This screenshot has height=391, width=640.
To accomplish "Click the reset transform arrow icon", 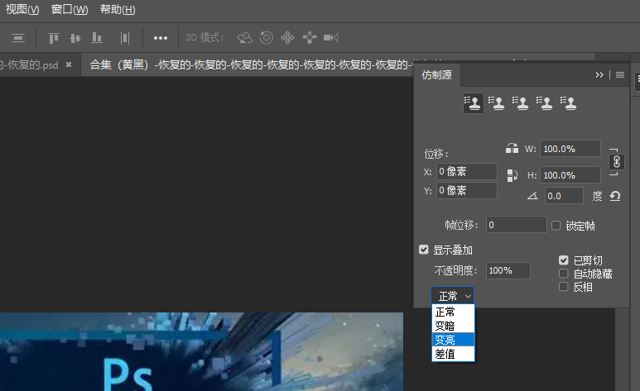I will 615,196.
